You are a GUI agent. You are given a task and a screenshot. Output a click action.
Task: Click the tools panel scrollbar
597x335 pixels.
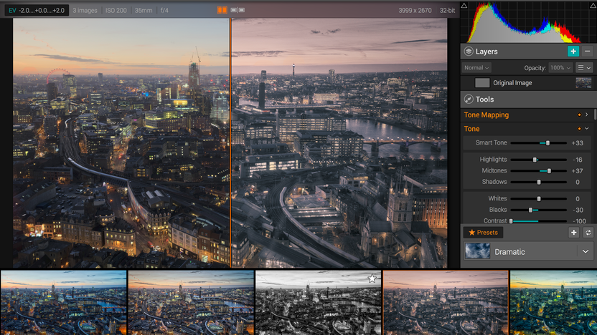coord(595,115)
